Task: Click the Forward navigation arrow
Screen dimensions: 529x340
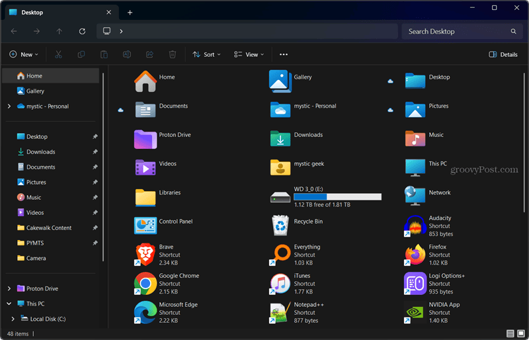Action: click(x=36, y=31)
